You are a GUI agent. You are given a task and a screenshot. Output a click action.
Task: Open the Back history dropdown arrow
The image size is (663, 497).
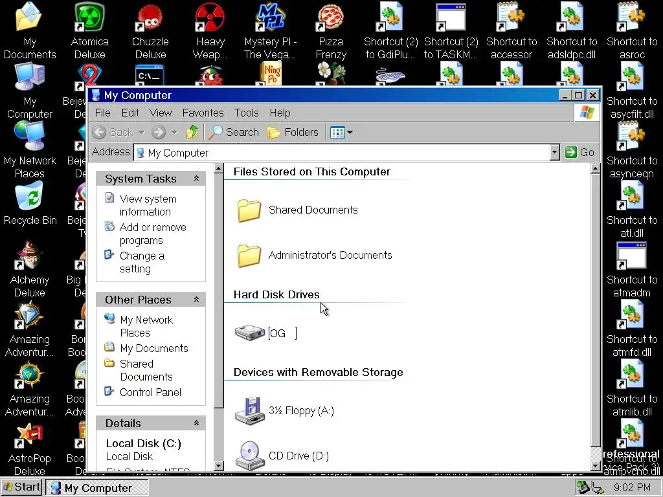(141, 132)
